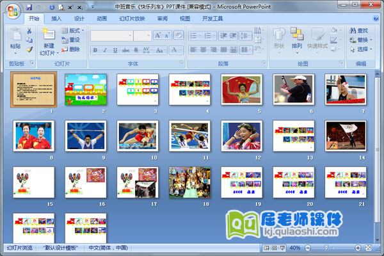Click the language indicator in status bar
384x256 pixels.
108,248
